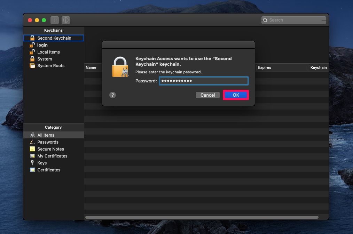This screenshot has height=234, width=353.
Task: Zoom window using the green button
Action: pyautogui.click(x=44, y=20)
